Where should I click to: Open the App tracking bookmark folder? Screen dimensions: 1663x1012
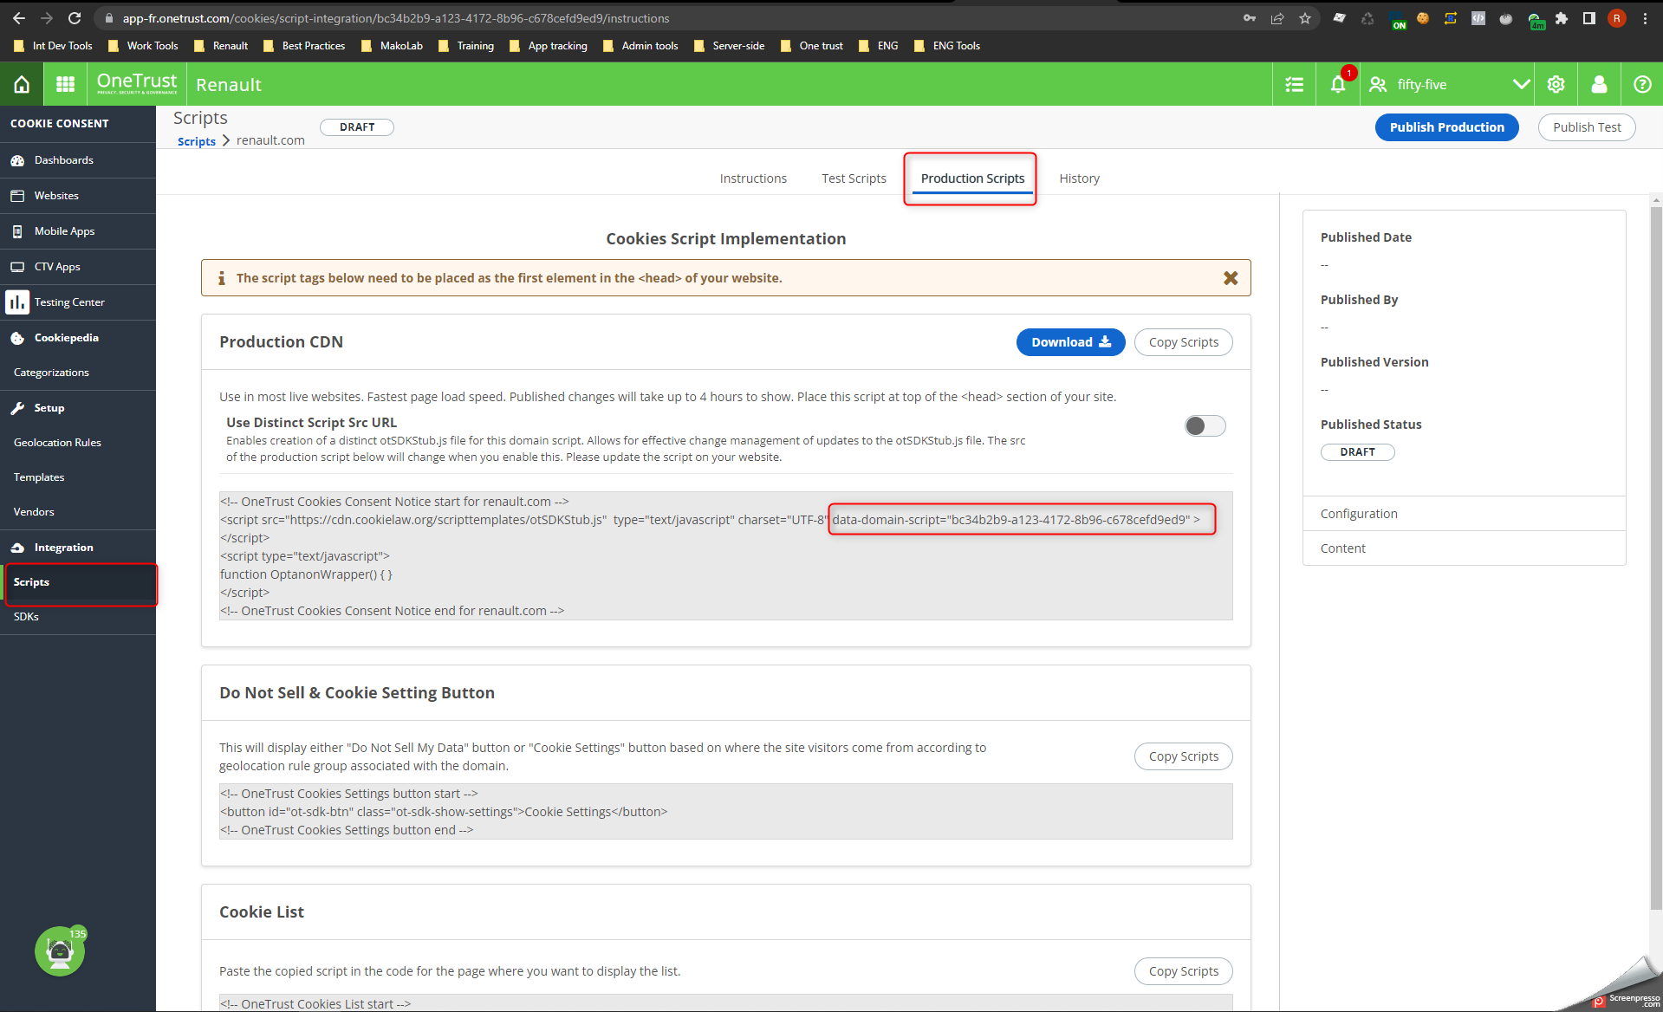pos(549,46)
